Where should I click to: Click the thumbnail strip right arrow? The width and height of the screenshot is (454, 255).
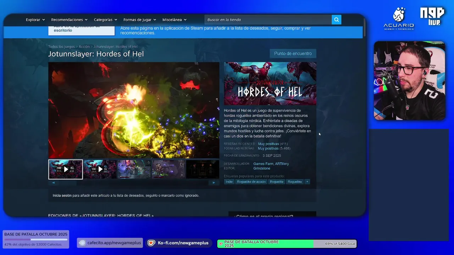214,183
